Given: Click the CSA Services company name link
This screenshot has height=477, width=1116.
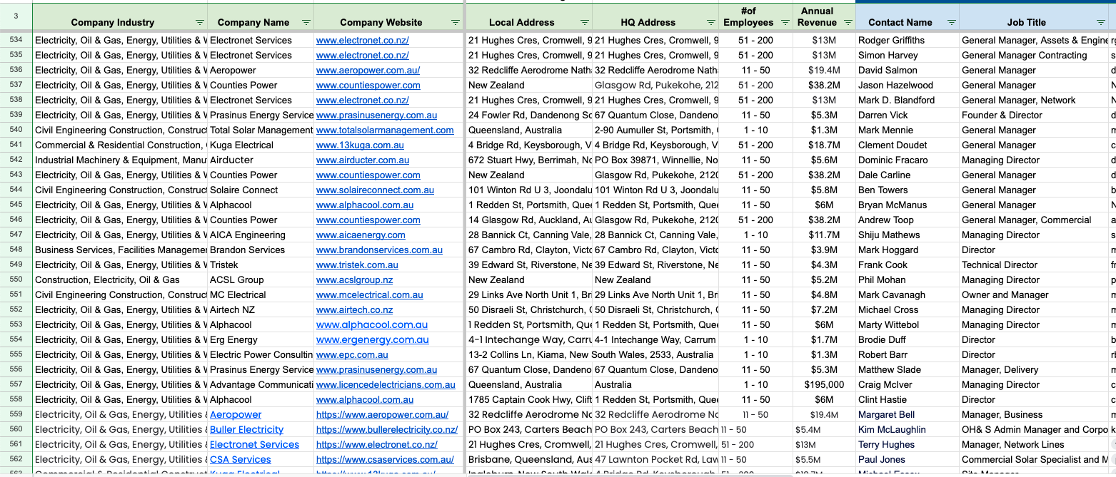Looking at the screenshot, I should pyautogui.click(x=241, y=459).
